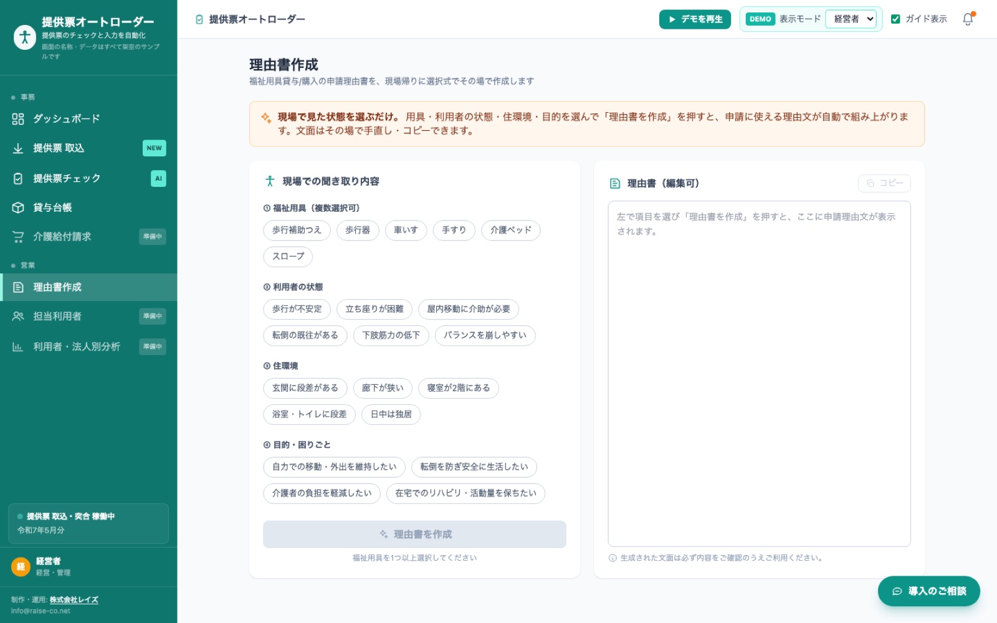Open notifications via the bell icon
The image size is (997, 623).
point(968,19)
